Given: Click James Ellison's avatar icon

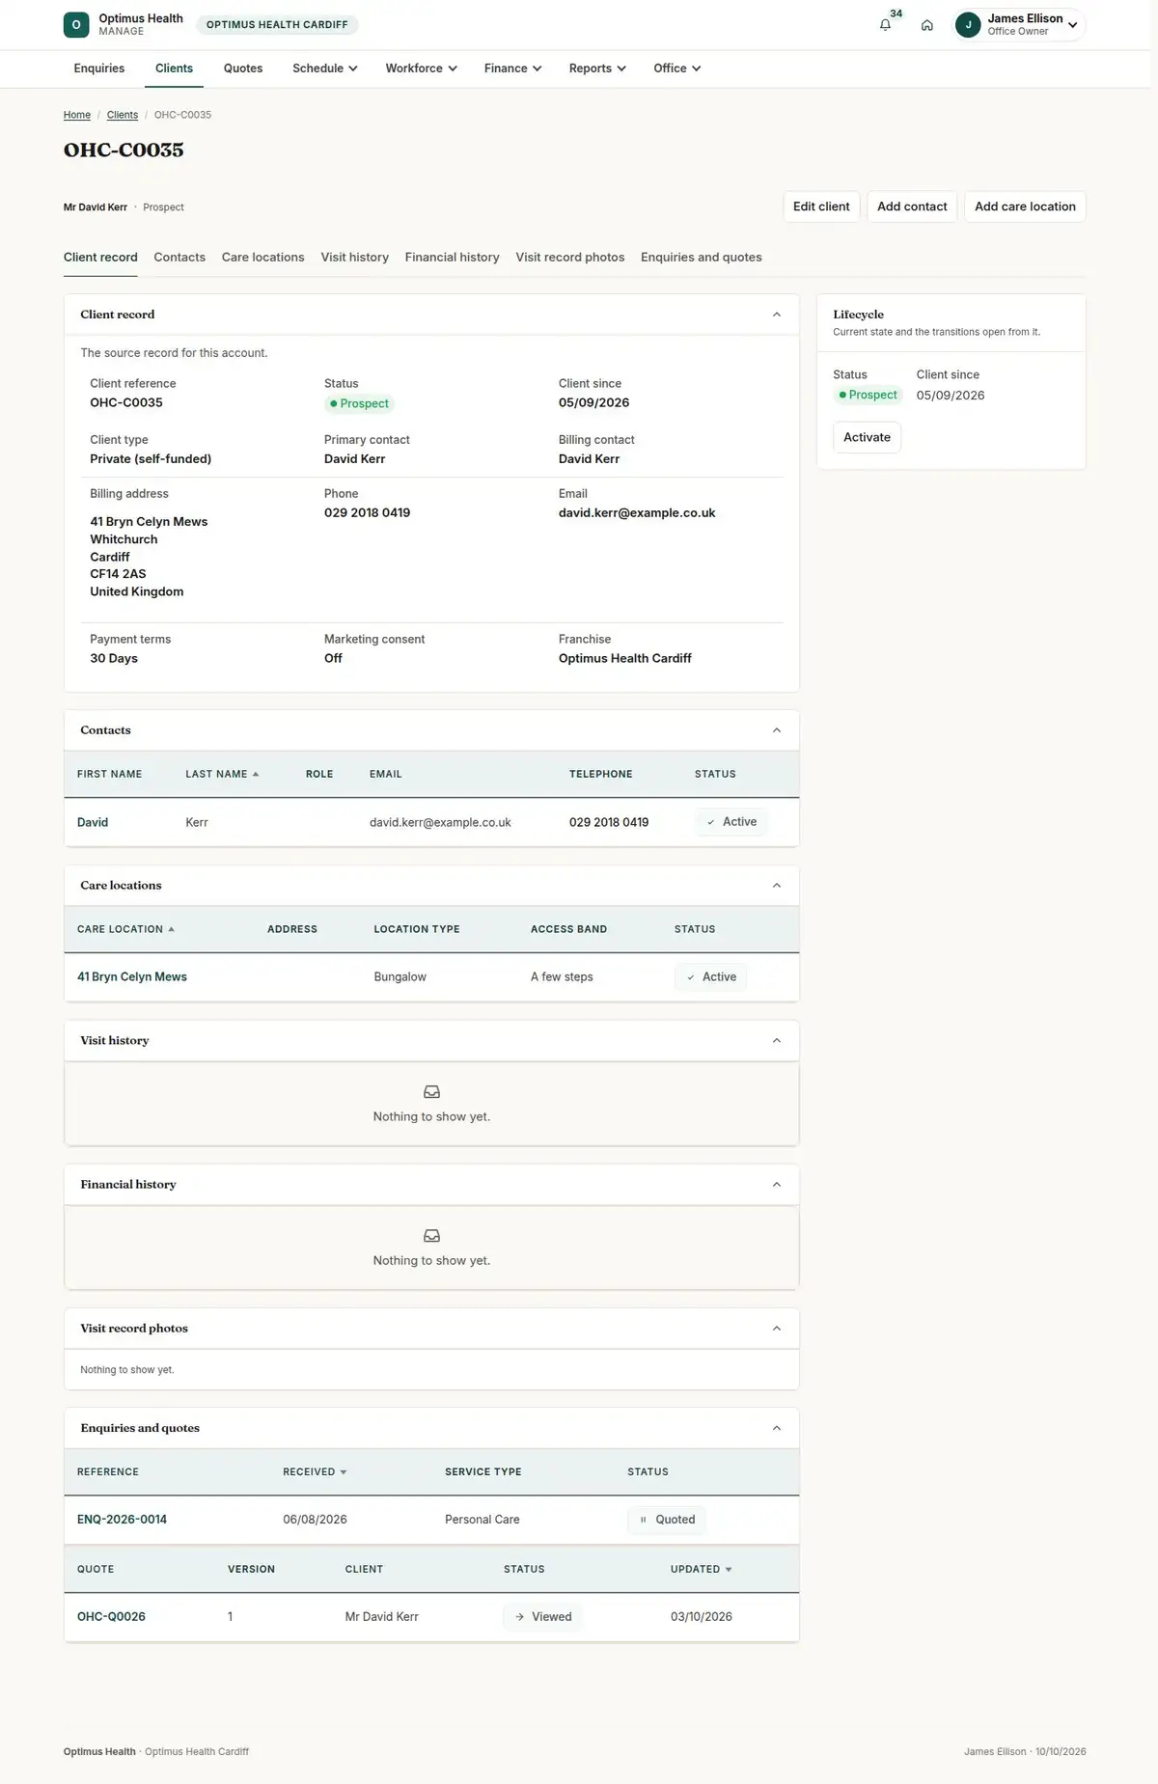Looking at the screenshot, I should (968, 25).
